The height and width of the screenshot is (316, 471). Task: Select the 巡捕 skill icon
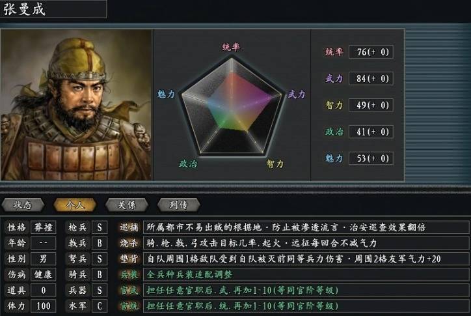[129, 228]
